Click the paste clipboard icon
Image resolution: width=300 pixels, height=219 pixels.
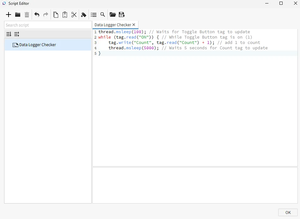tap(65, 15)
